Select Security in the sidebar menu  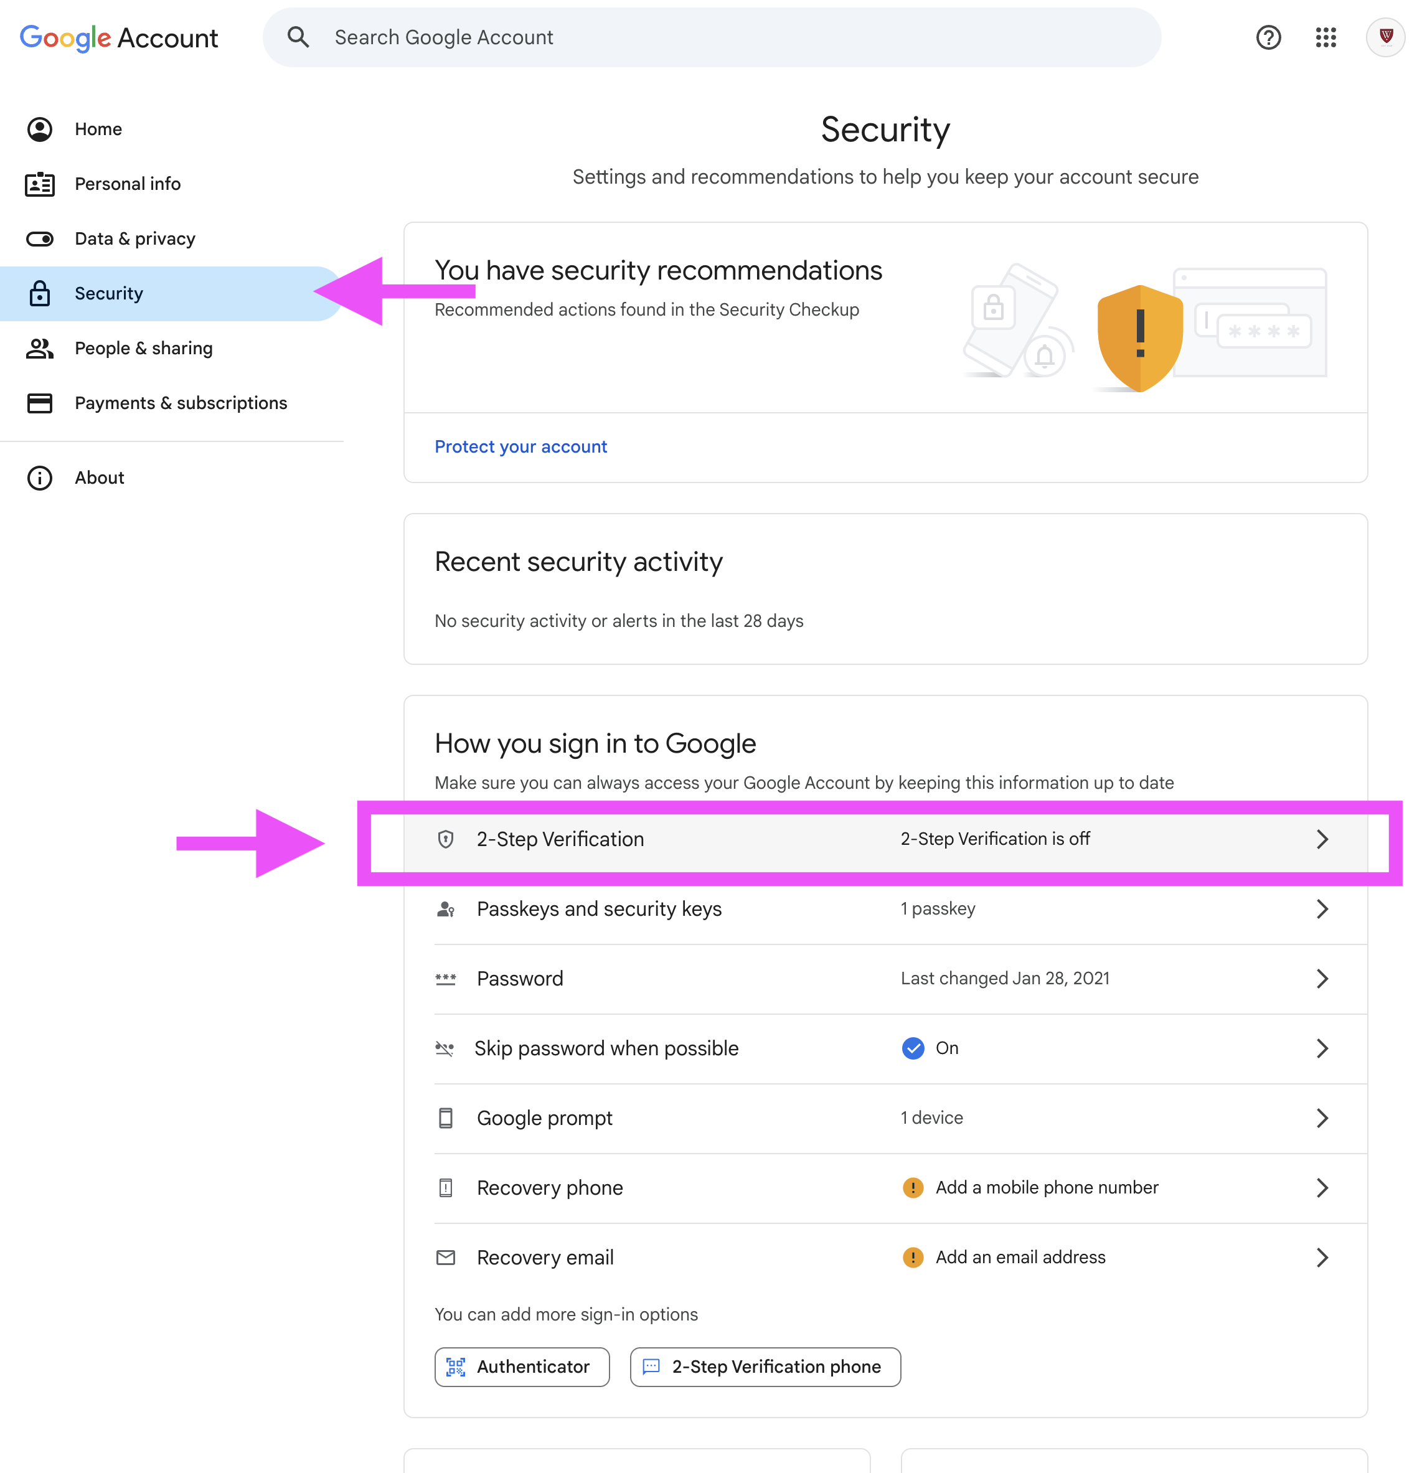click(109, 294)
